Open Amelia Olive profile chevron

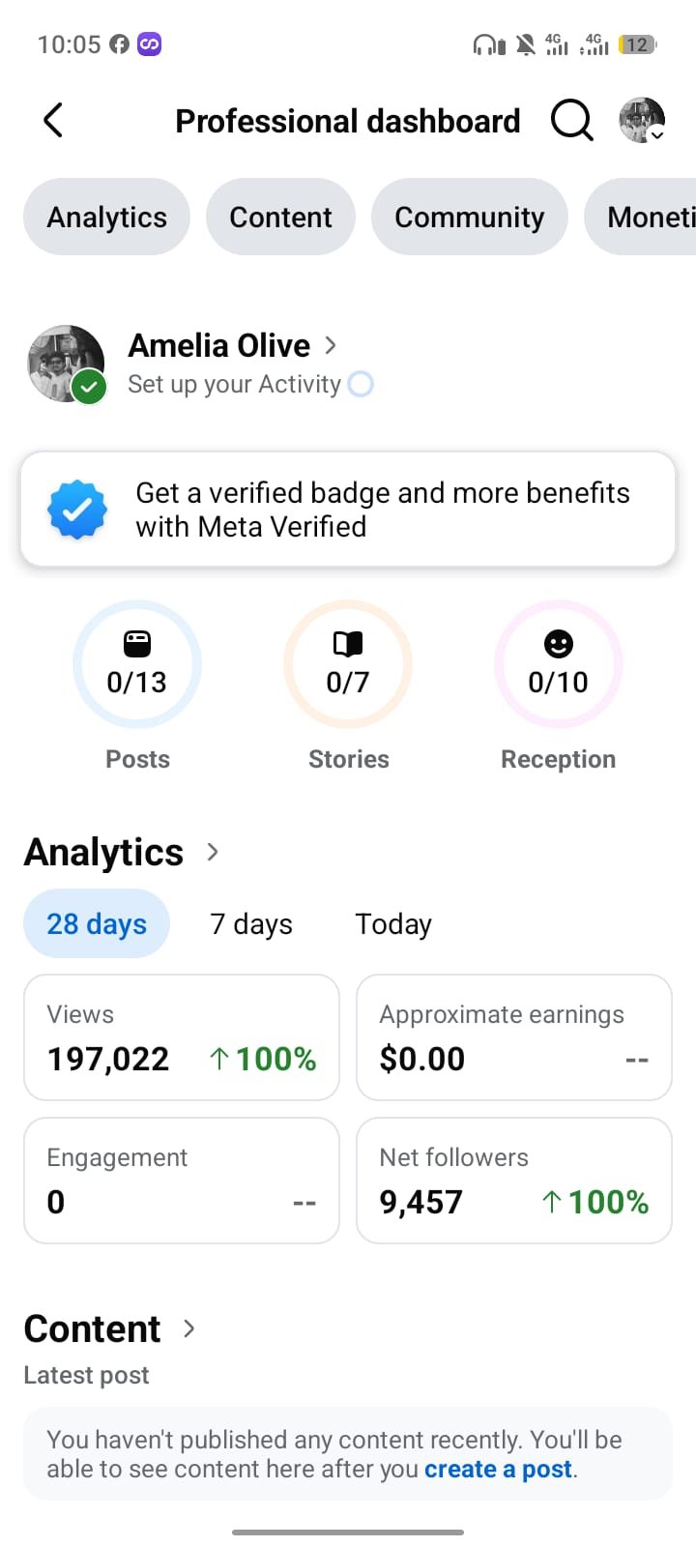coord(331,345)
